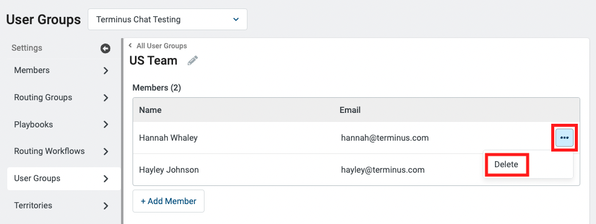Return to All User Groups link
The width and height of the screenshot is (596, 224).
click(x=162, y=46)
